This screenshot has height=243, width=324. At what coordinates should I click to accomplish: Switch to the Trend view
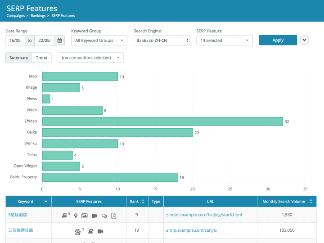coord(41,58)
